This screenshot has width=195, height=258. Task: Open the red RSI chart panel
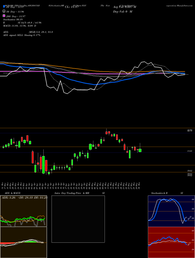tap(171, 242)
